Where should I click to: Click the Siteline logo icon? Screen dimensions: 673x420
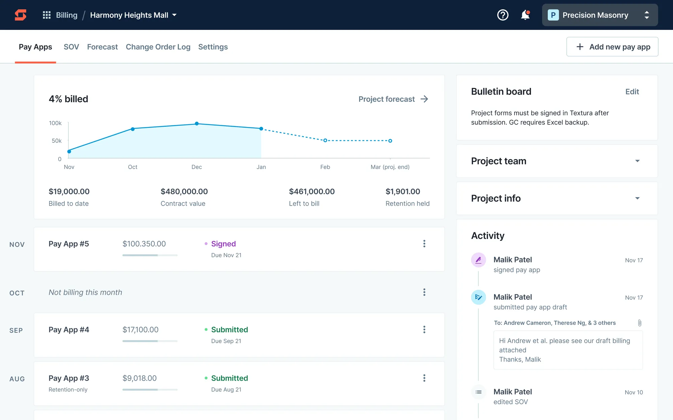[x=21, y=15]
